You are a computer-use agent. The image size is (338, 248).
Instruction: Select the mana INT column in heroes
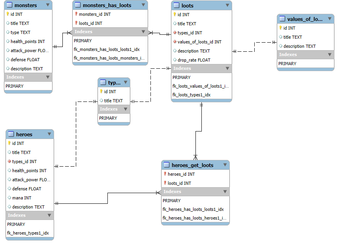[x=22, y=198]
